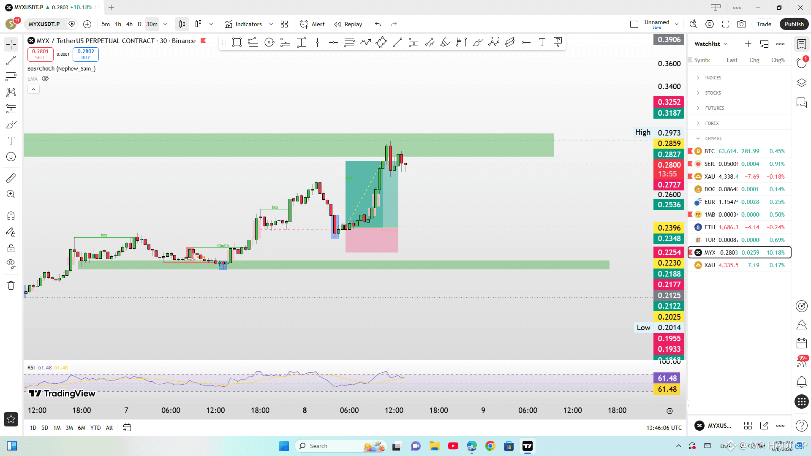Undo the last chart action
The image size is (811, 456).
378,24
